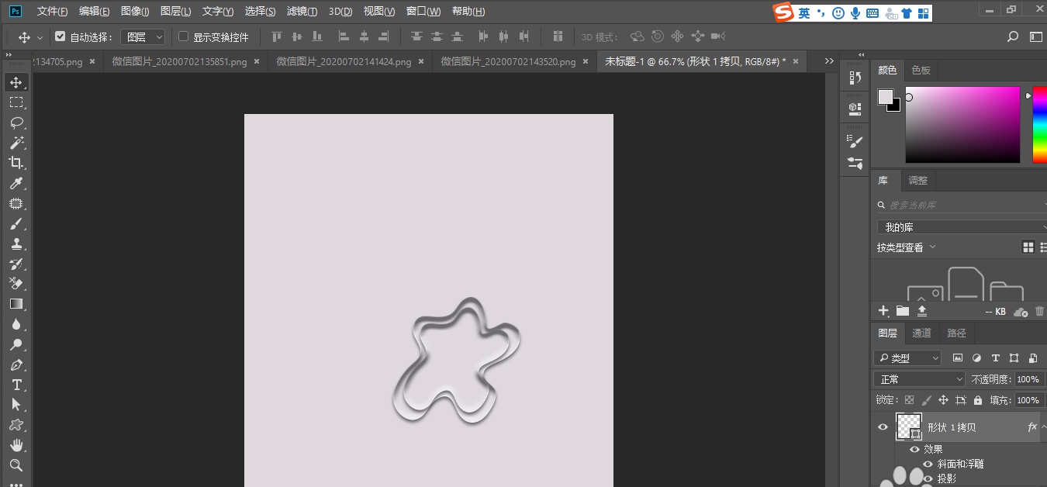Switch to the 通道 tab
The image size is (1047, 487).
921,333
